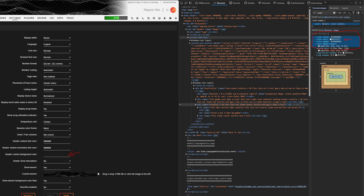Click the Header custom background color field
The image size is (364, 196).
[57, 154]
